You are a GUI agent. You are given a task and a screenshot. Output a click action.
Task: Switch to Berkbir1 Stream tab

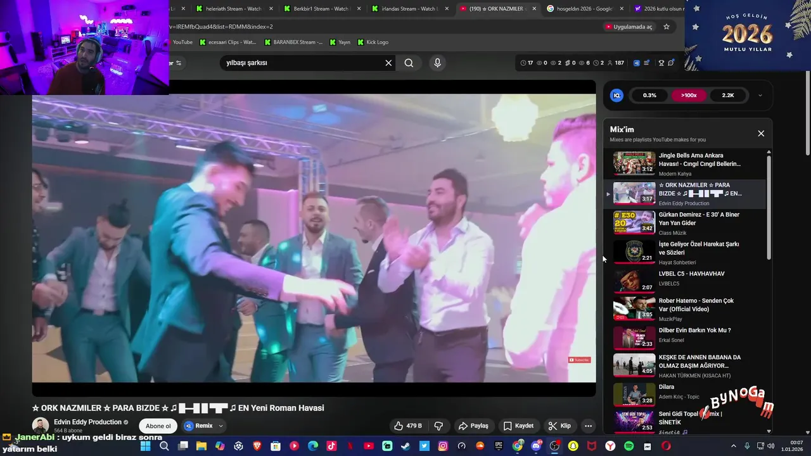click(x=321, y=9)
